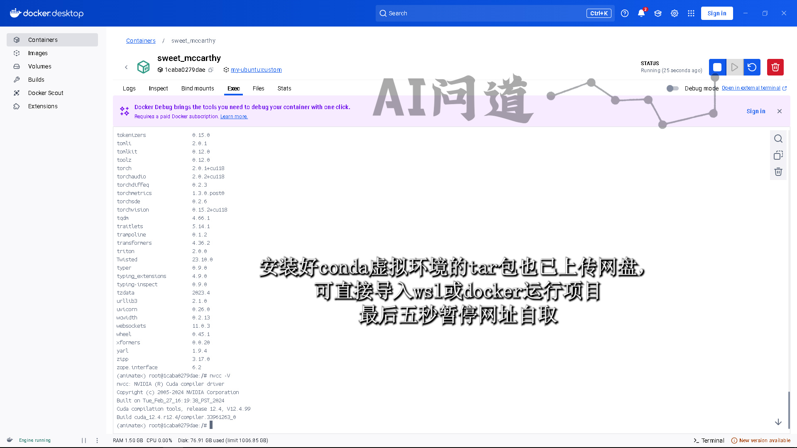Clear the terminal with trash icon
797x448 pixels.
point(778,172)
